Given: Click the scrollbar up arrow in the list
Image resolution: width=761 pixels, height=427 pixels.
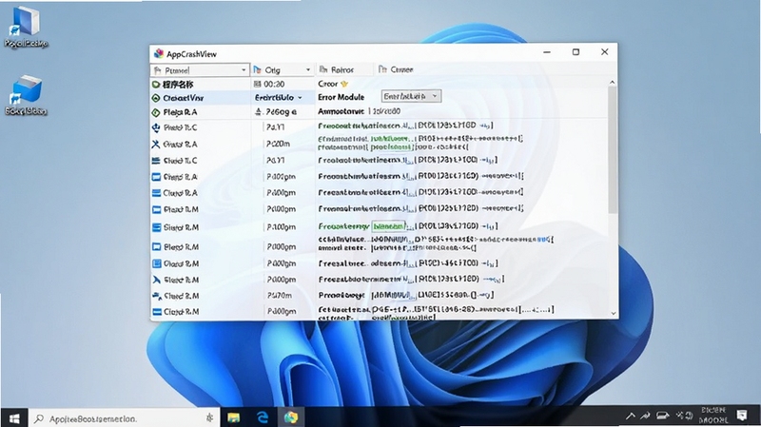Looking at the screenshot, I should coord(613,83).
